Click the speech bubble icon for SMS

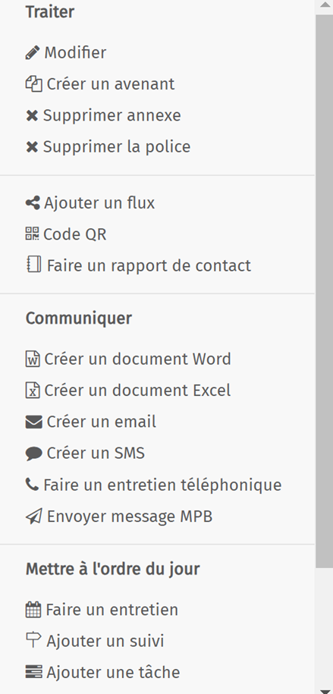coord(33,454)
